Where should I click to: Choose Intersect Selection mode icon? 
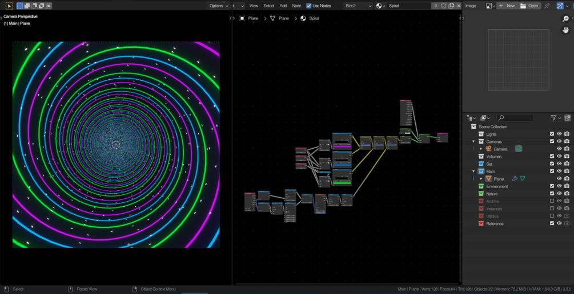click(x=49, y=6)
